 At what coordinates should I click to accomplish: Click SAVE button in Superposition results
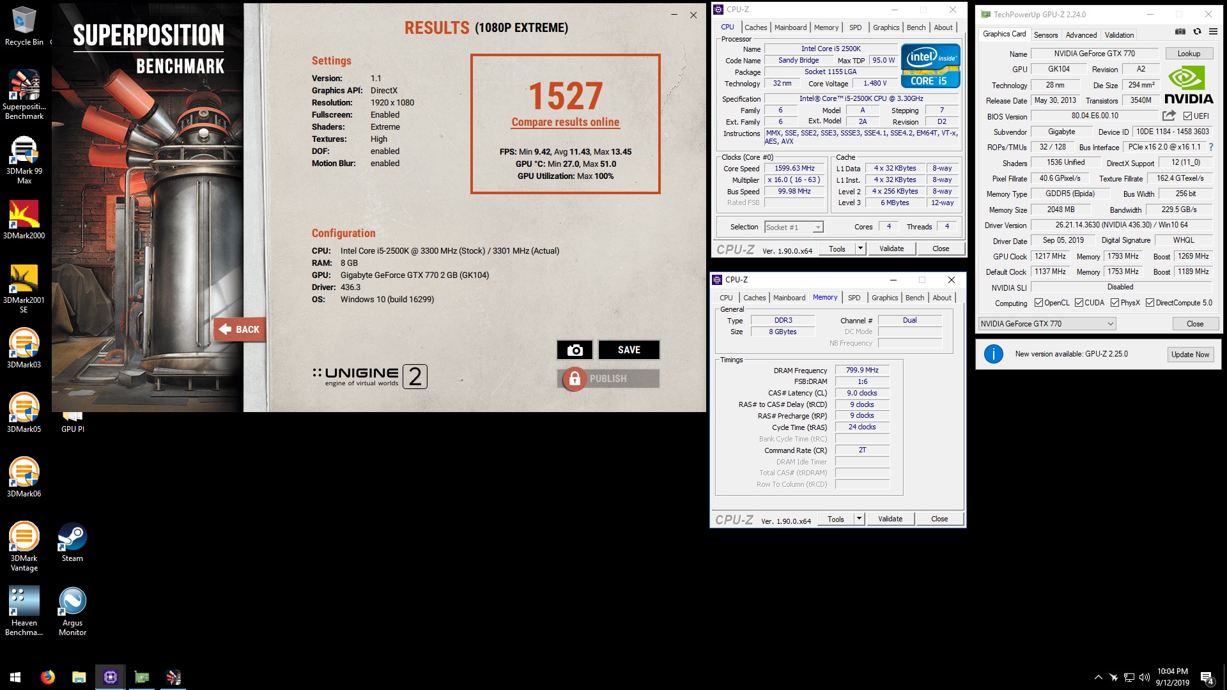(629, 349)
